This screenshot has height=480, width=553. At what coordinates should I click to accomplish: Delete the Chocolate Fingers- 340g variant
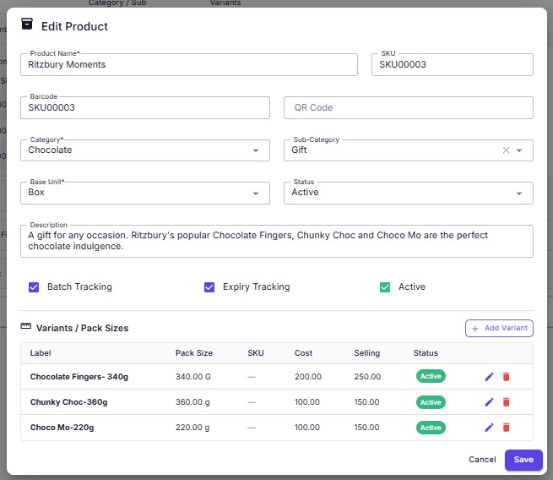tap(506, 377)
